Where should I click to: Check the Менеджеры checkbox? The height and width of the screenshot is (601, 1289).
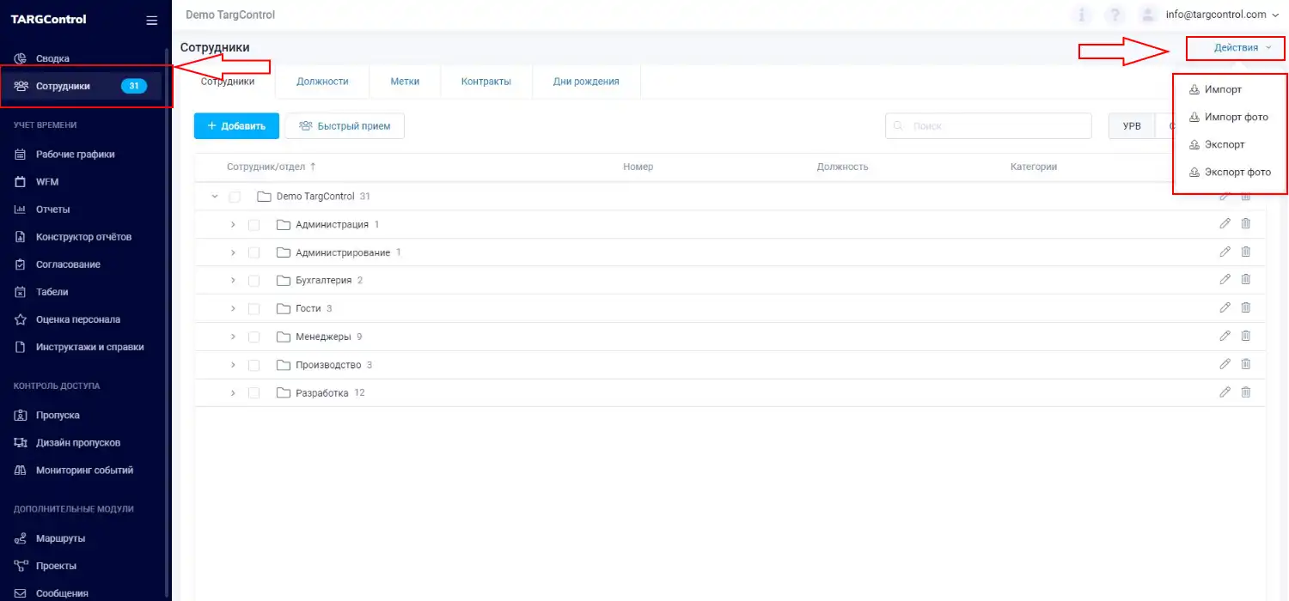coord(254,337)
